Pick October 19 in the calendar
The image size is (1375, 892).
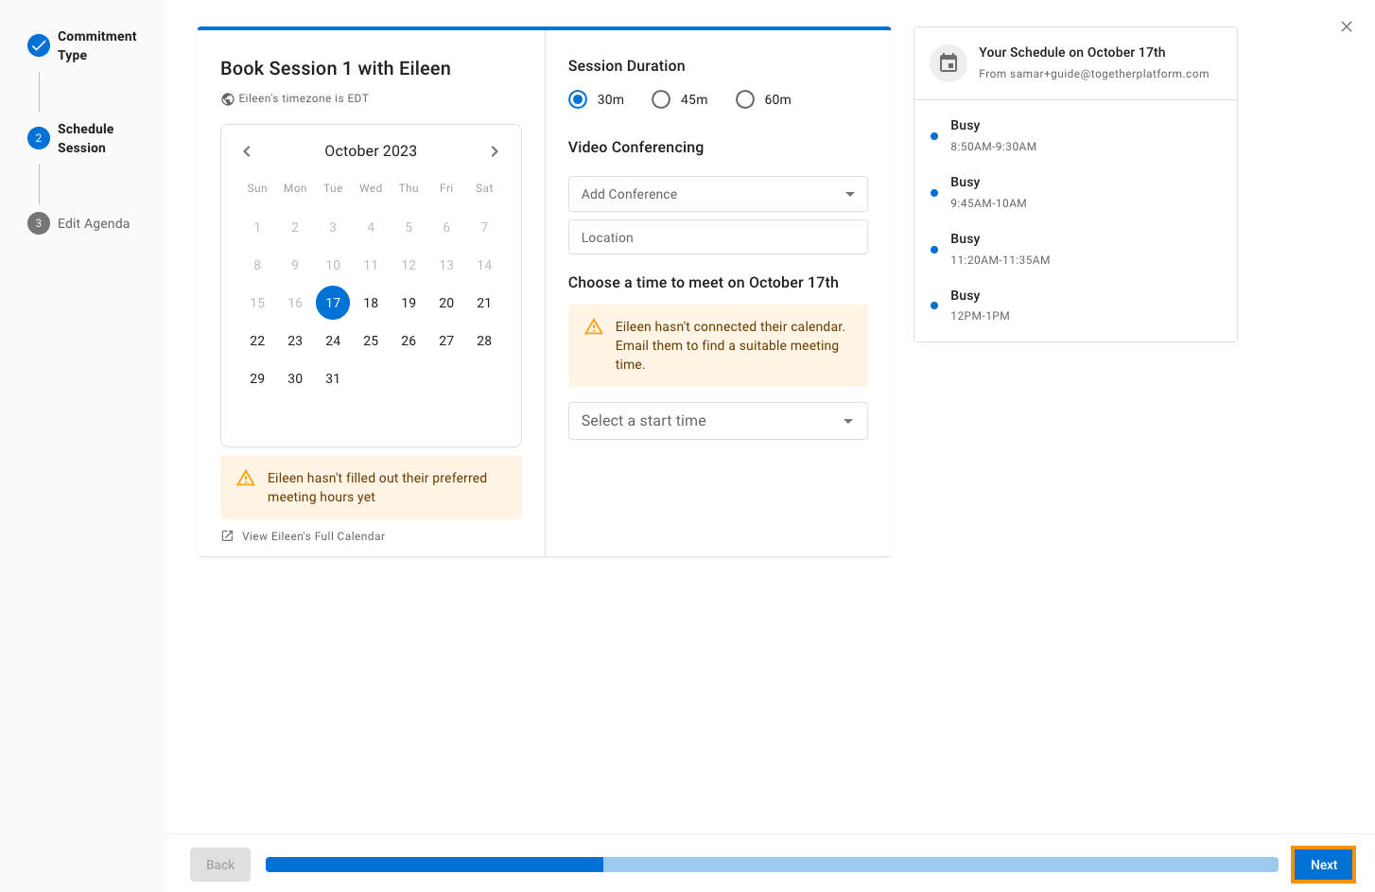point(409,303)
